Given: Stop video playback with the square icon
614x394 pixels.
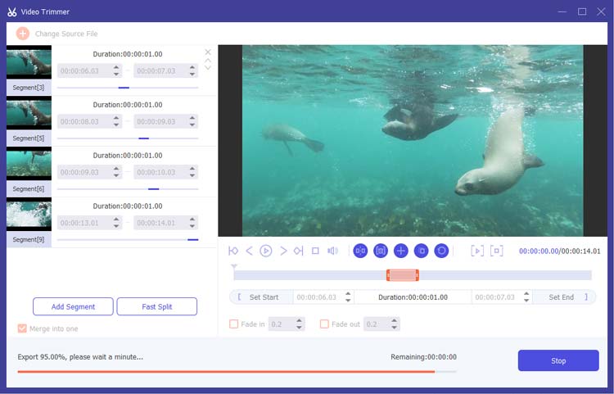Looking at the screenshot, I should coord(315,251).
